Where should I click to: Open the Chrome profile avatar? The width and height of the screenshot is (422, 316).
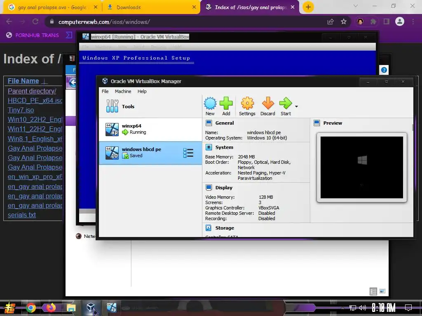tap(400, 22)
